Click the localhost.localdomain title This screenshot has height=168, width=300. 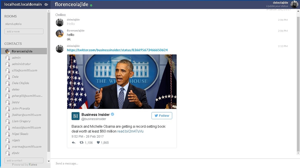click(x=23, y=4)
